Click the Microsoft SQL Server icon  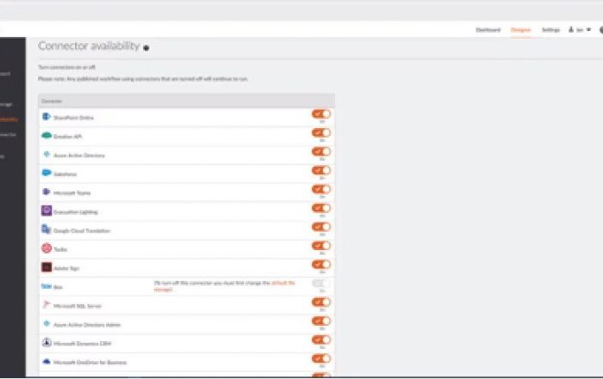47,305
